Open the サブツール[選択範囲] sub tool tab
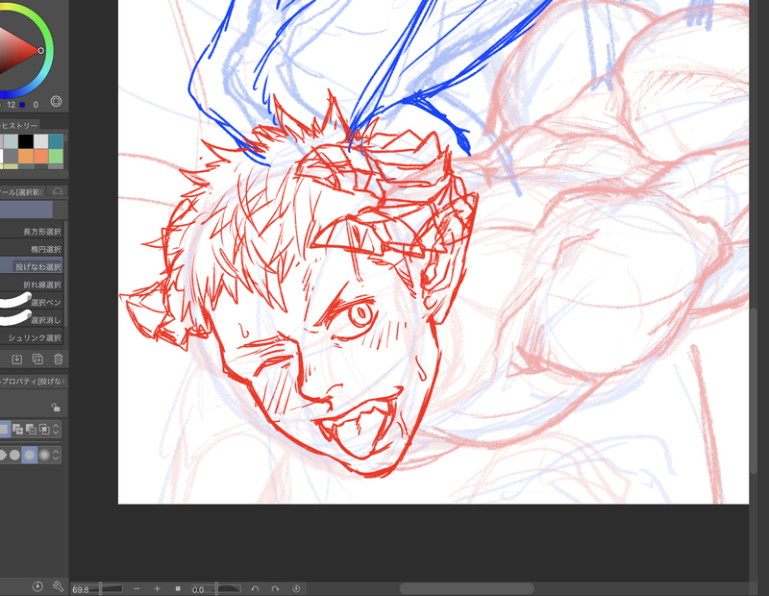The image size is (769, 596). coord(21,192)
